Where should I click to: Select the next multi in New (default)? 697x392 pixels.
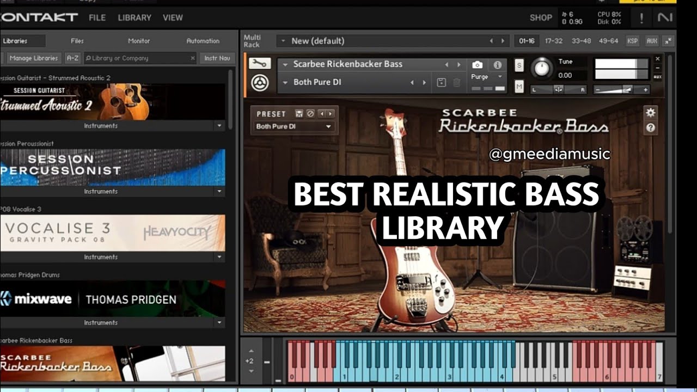click(503, 41)
